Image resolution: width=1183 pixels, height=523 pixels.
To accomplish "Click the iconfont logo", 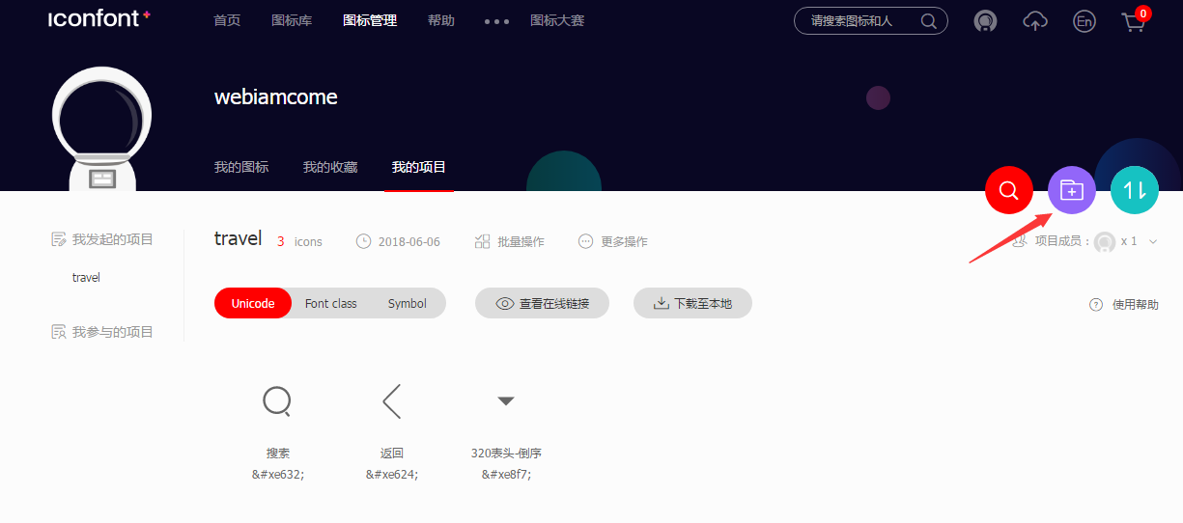I will point(99,18).
